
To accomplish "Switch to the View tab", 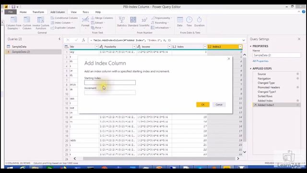I will tap(73, 12).
